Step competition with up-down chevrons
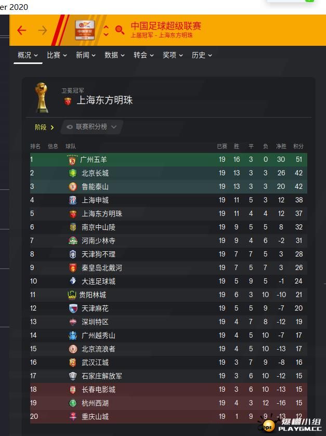The image size is (326, 436). [106, 30]
